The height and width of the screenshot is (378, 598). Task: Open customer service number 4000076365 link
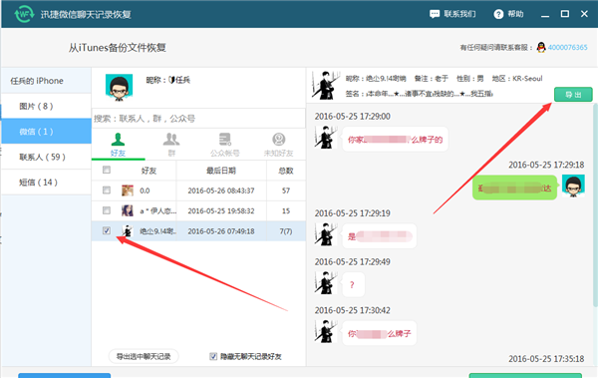[567, 47]
